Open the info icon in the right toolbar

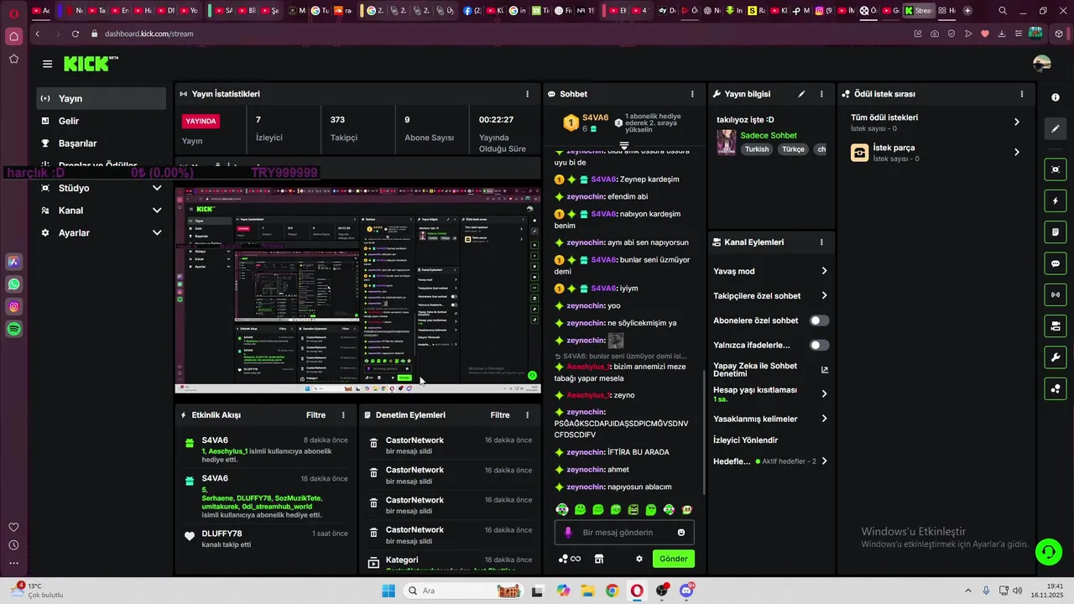tap(1056, 97)
